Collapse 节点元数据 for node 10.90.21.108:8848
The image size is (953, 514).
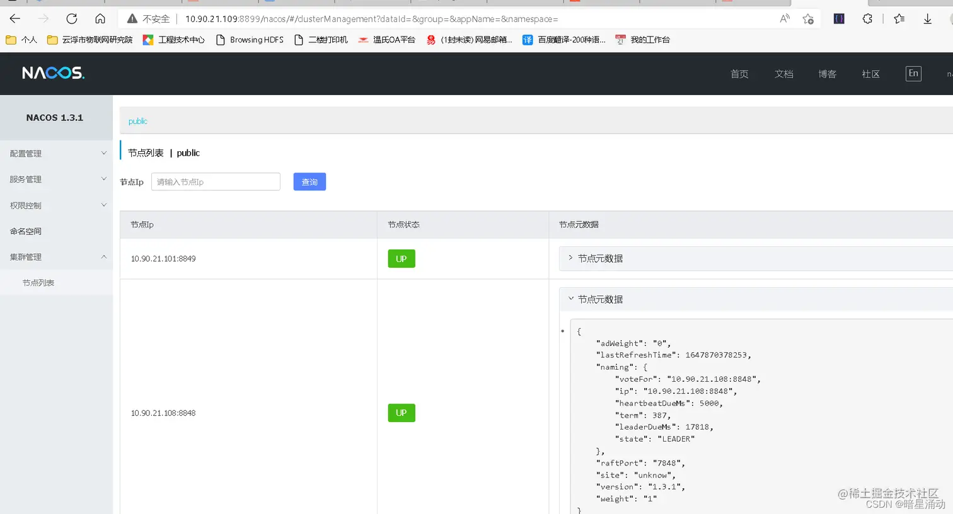pyautogui.click(x=756, y=299)
